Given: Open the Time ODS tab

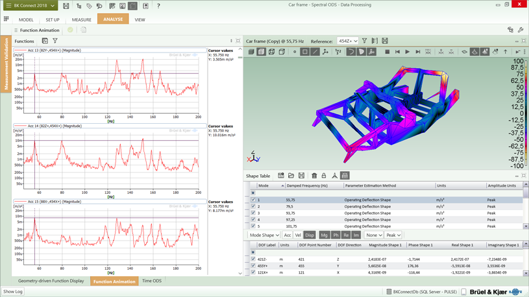Looking at the screenshot, I should coord(152,281).
